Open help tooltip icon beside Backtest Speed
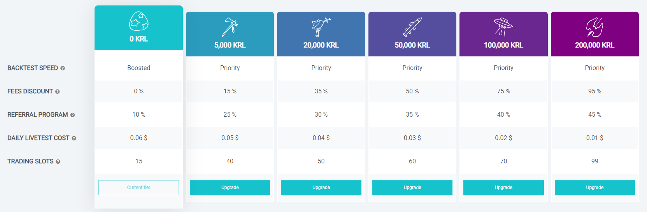This screenshot has width=647, height=212. coord(63,68)
